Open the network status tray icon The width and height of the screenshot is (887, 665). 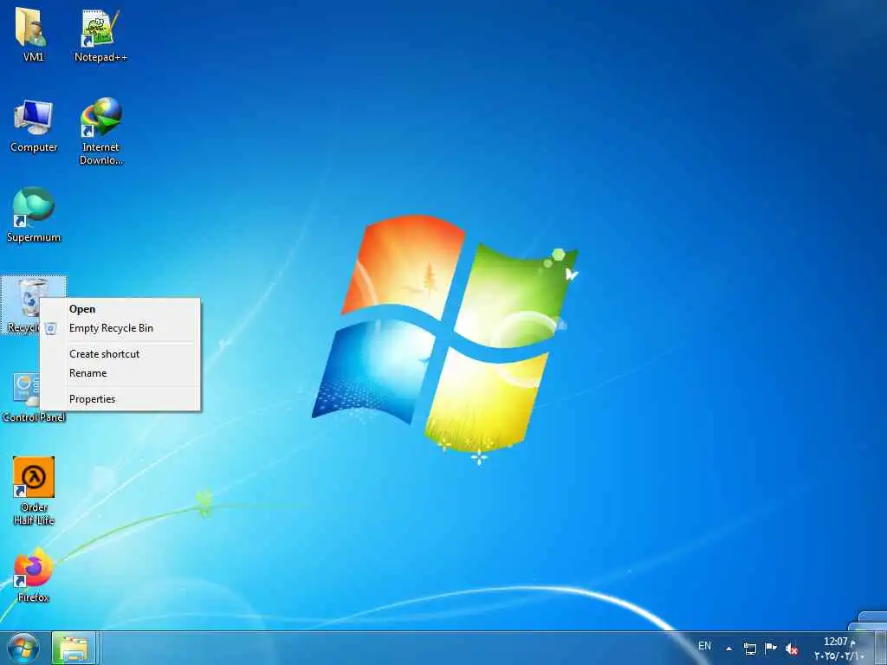click(749, 649)
